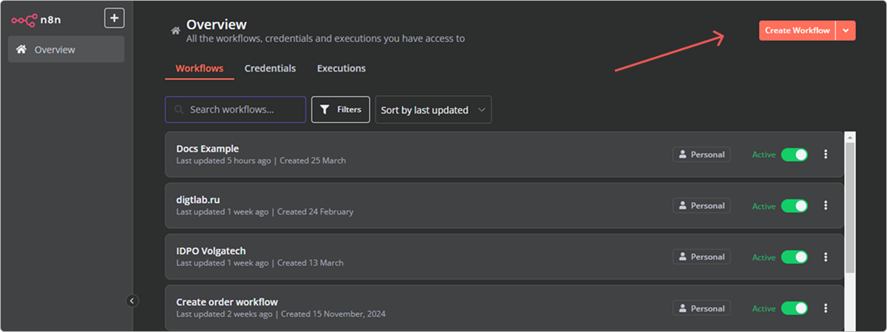Viewport: 887px width, 332px height.
Task: Click the magnifier icon in search box
Action: [x=178, y=110]
